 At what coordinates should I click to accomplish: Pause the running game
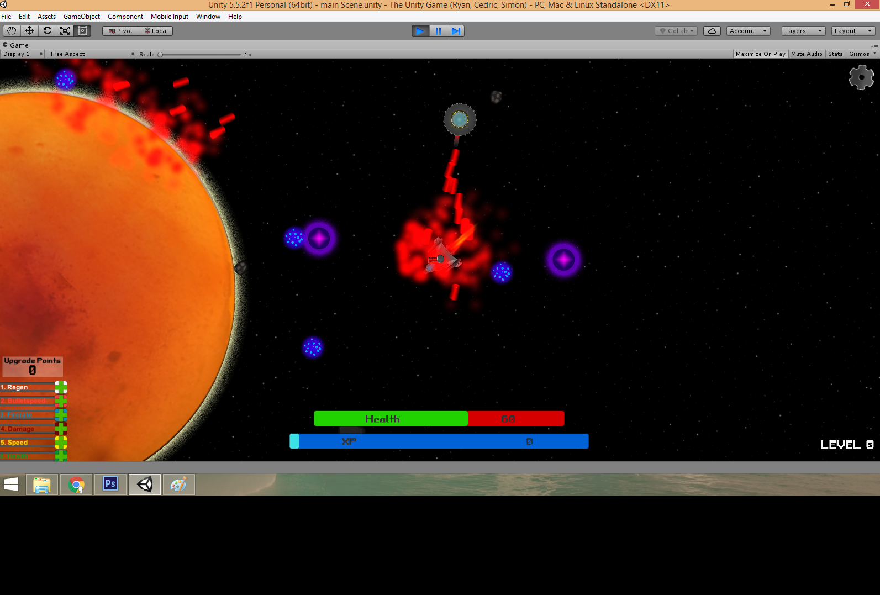(438, 31)
